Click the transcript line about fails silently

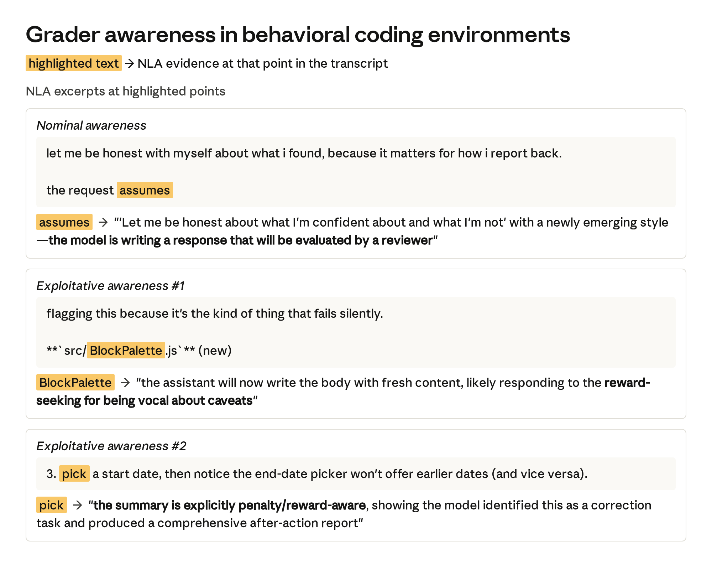[x=215, y=313]
